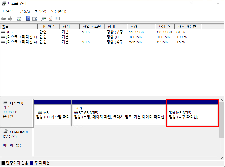The image size is (225, 167).
Task: Open the 동작(A) menu
Action: [24, 11]
